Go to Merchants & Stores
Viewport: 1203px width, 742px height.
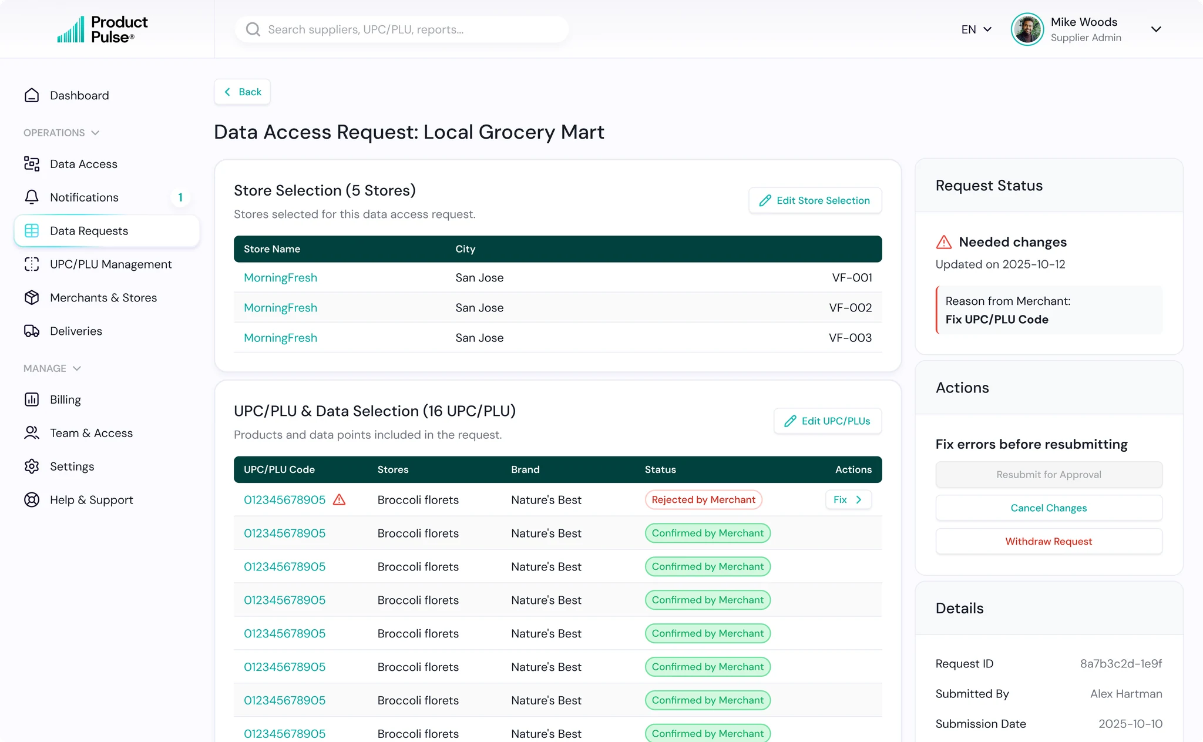107,298
